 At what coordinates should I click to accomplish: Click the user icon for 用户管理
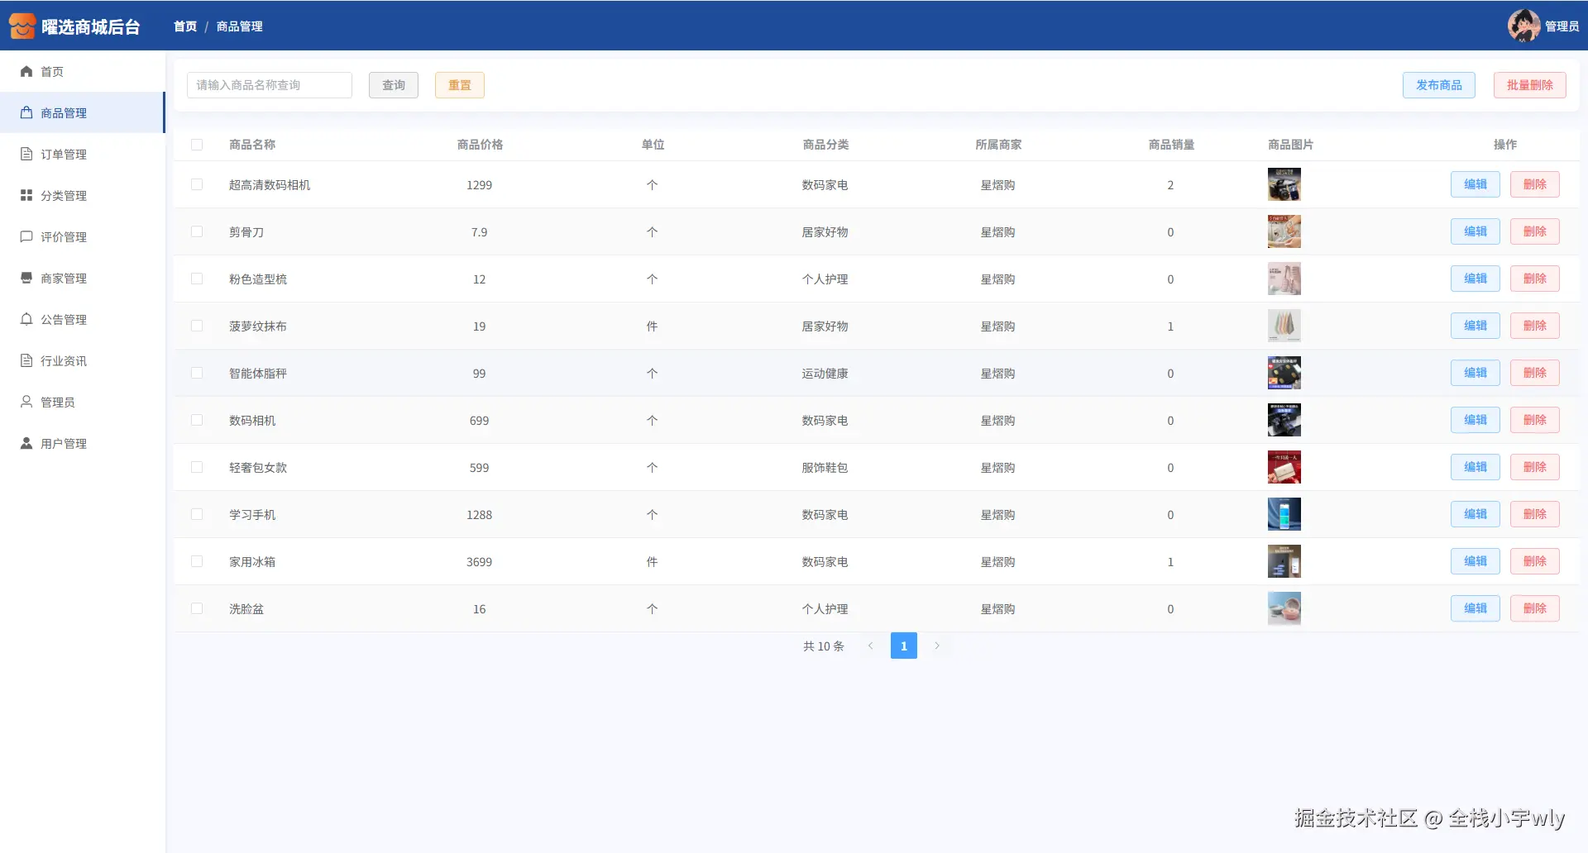(x=26, y=444)
